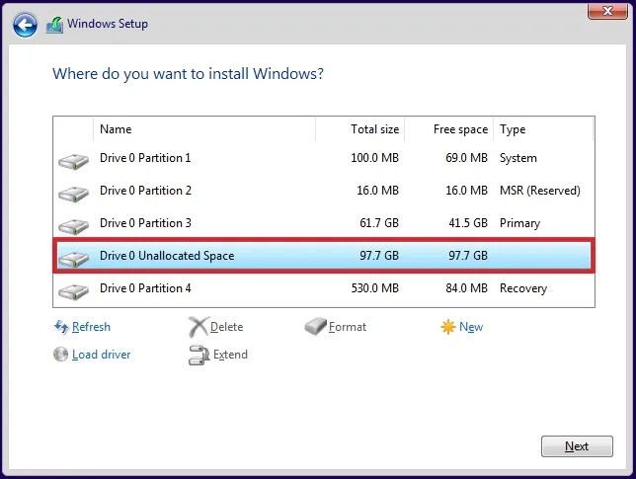Click the Load driver disc icon
The image size is (636, 479).
pos(60,355)
